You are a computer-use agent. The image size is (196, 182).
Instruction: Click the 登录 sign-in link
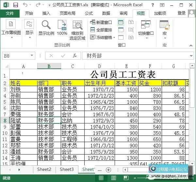click(x=181, y=13)
